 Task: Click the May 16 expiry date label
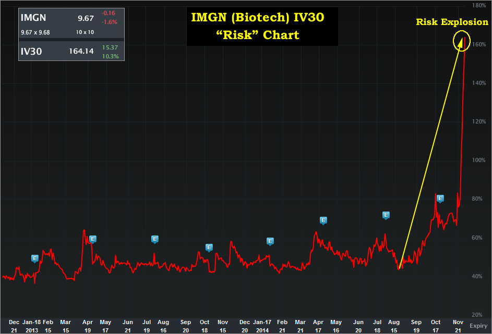tap(336, 326)
